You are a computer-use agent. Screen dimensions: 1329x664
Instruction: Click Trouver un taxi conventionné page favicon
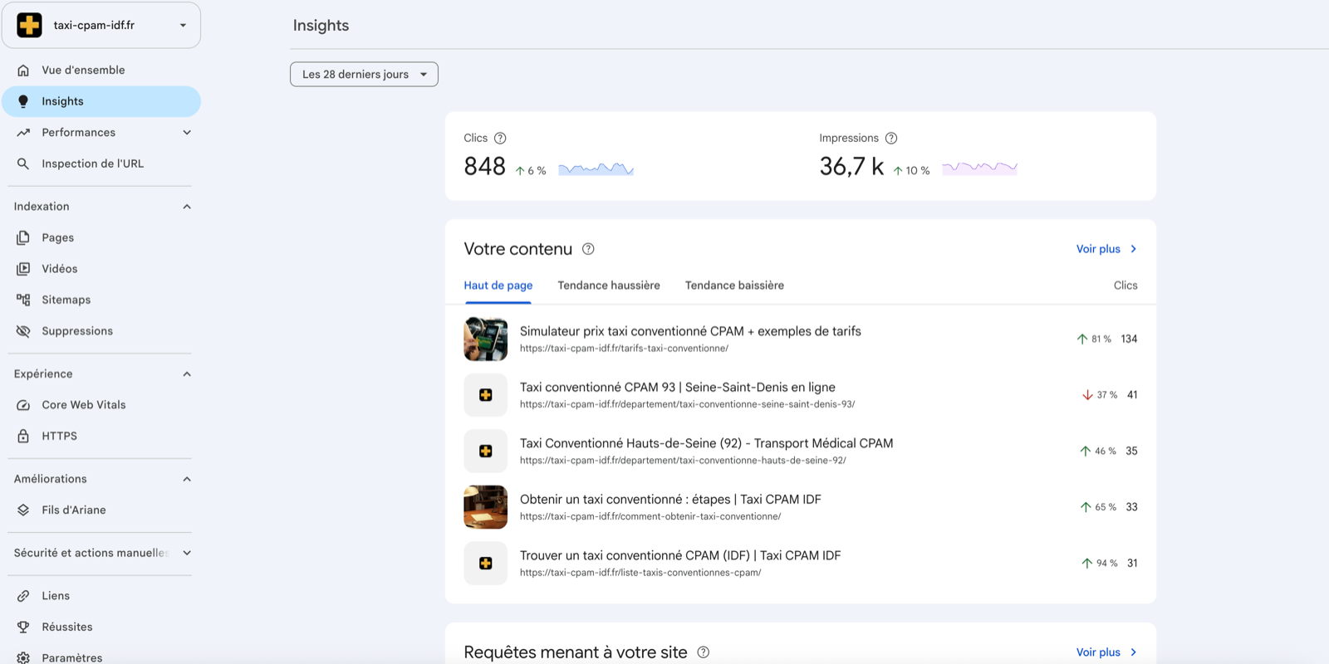click(x=486, y=563)
